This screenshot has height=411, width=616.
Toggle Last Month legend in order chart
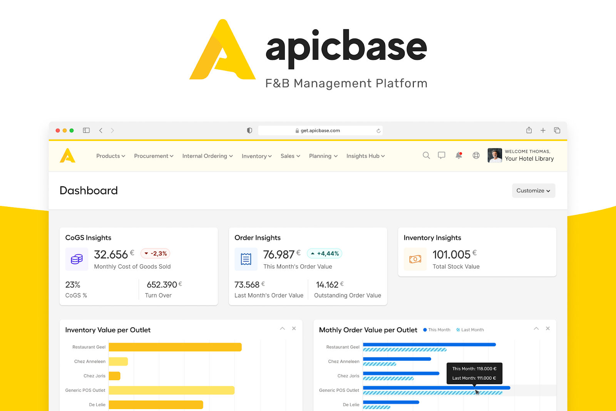click(470, 330)
